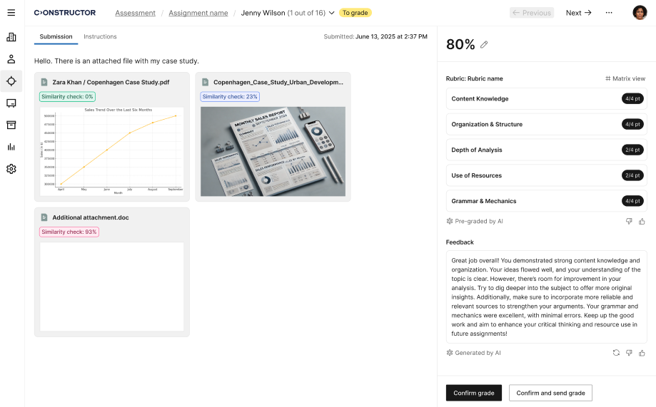Thumbs up the AI pre-graded rubric
The image size is (656, 407).
642,222
